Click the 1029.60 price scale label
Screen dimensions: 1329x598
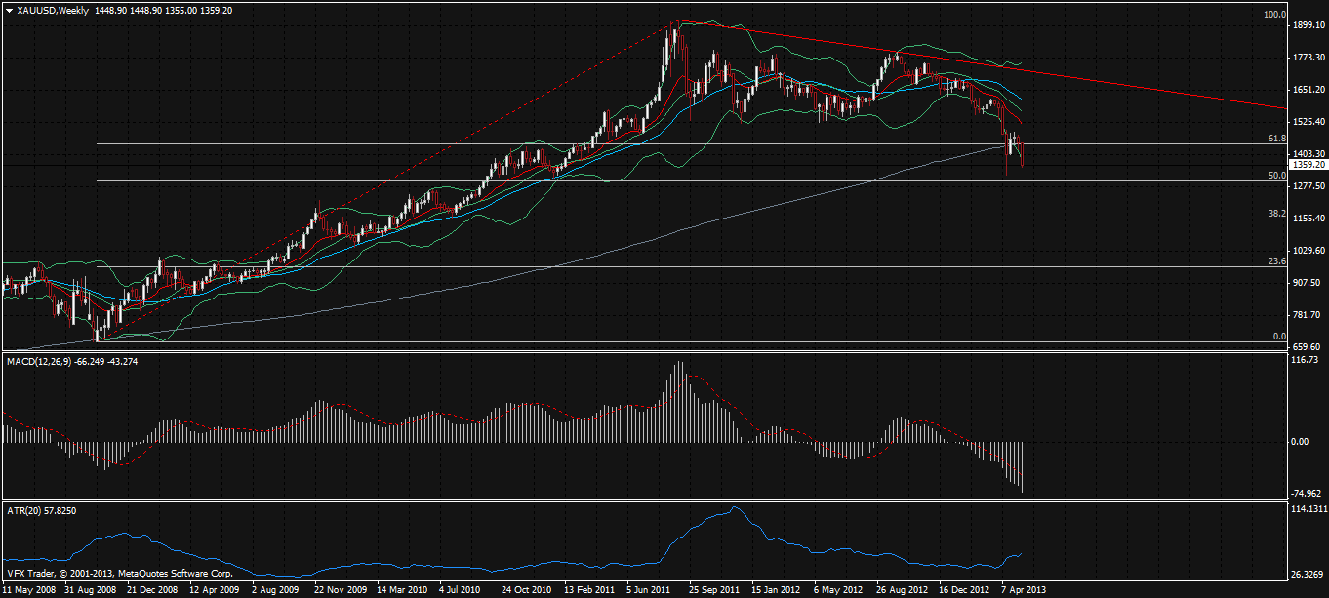pos(1307,251)
